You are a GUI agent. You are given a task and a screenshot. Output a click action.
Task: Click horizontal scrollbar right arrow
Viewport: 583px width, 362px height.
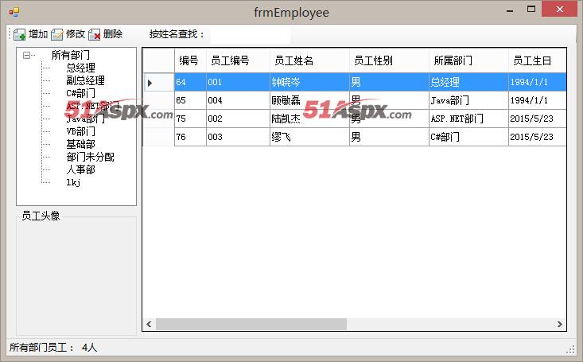click(x=560, y=324)
